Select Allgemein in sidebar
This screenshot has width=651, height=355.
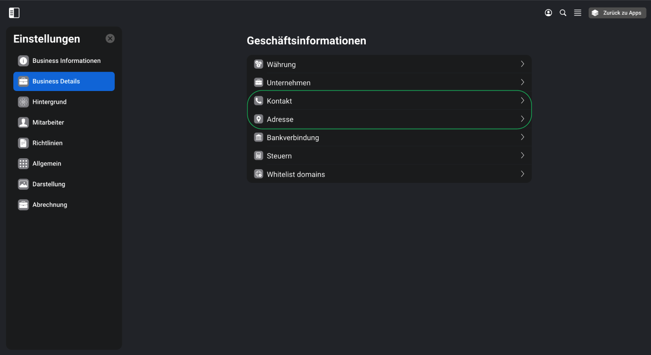(x=64, y=163)
